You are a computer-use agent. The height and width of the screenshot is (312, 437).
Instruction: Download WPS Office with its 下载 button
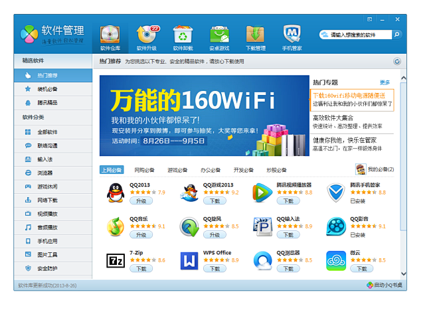[215, 269]
